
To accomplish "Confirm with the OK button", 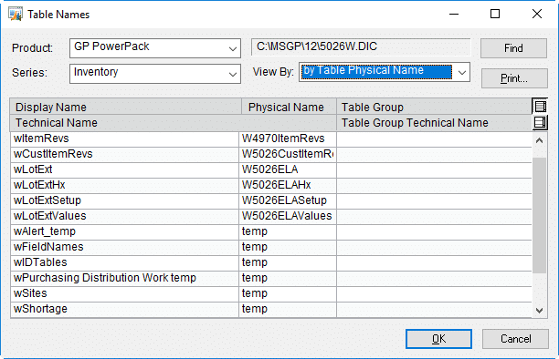I will click(x=438, y=339).
